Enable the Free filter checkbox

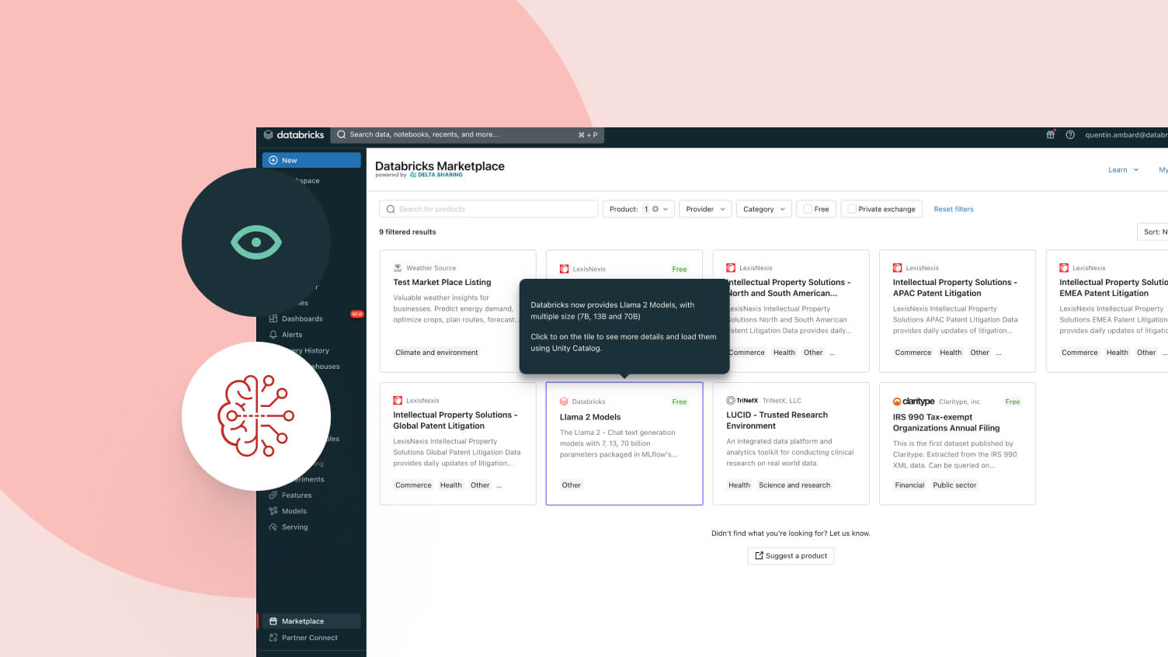click(808, 209)
